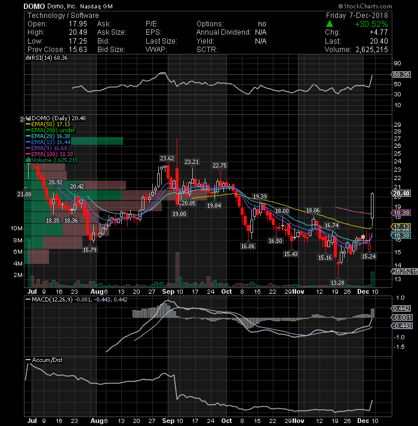Click the 22.75 price annotation
Image resolution: width=418 pixels, height=426 pixels.
[220, 166]
